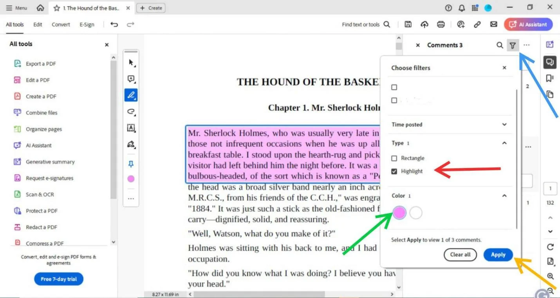This screenshot has width=560, height=298.
Task: Print the document
Action: 441,24
